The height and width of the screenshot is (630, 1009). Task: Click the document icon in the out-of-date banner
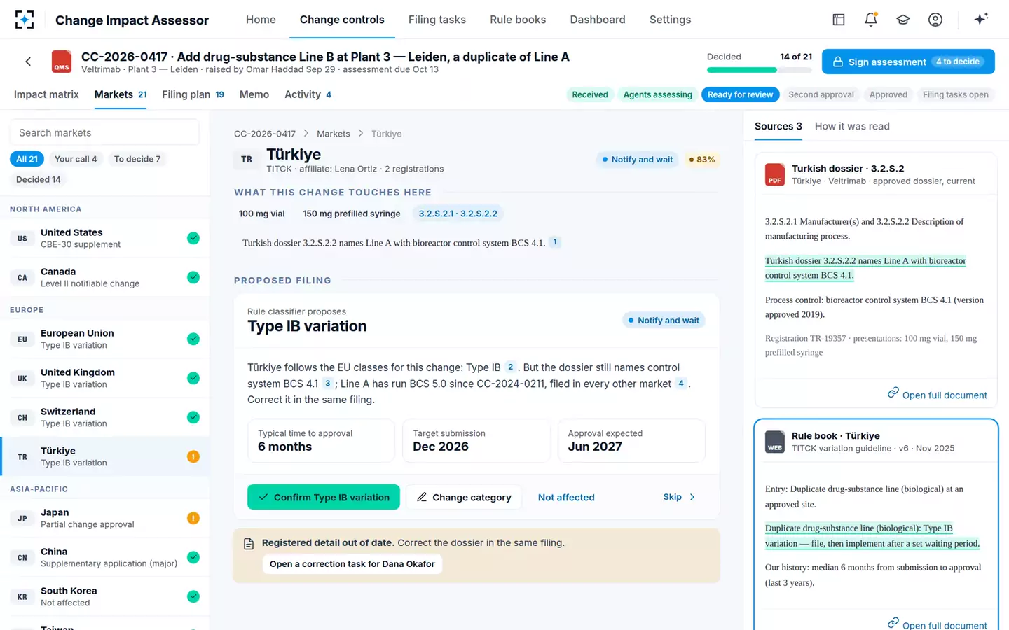click(249, 543)
